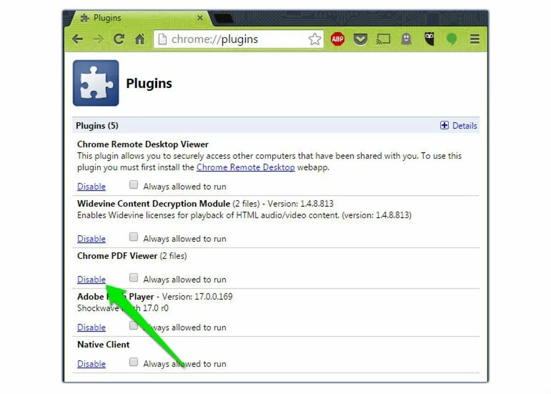This screenshot has height=394, width=551.
Task: Click the Flash Player Version: 17.0.0.169 text
Action: tap(197, 297)
